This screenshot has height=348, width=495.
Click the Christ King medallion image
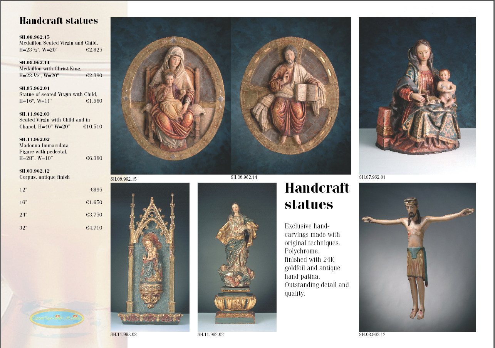tap(291, 96)
